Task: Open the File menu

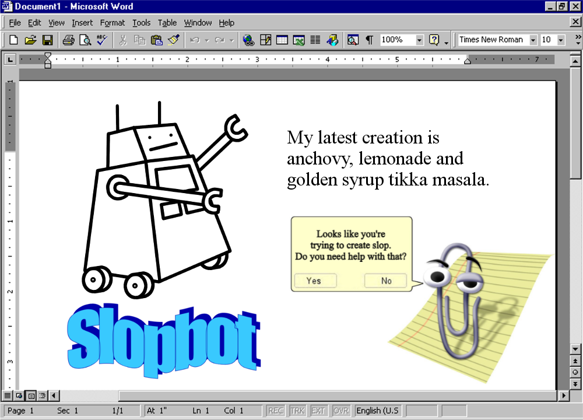Action: (15, 23)
